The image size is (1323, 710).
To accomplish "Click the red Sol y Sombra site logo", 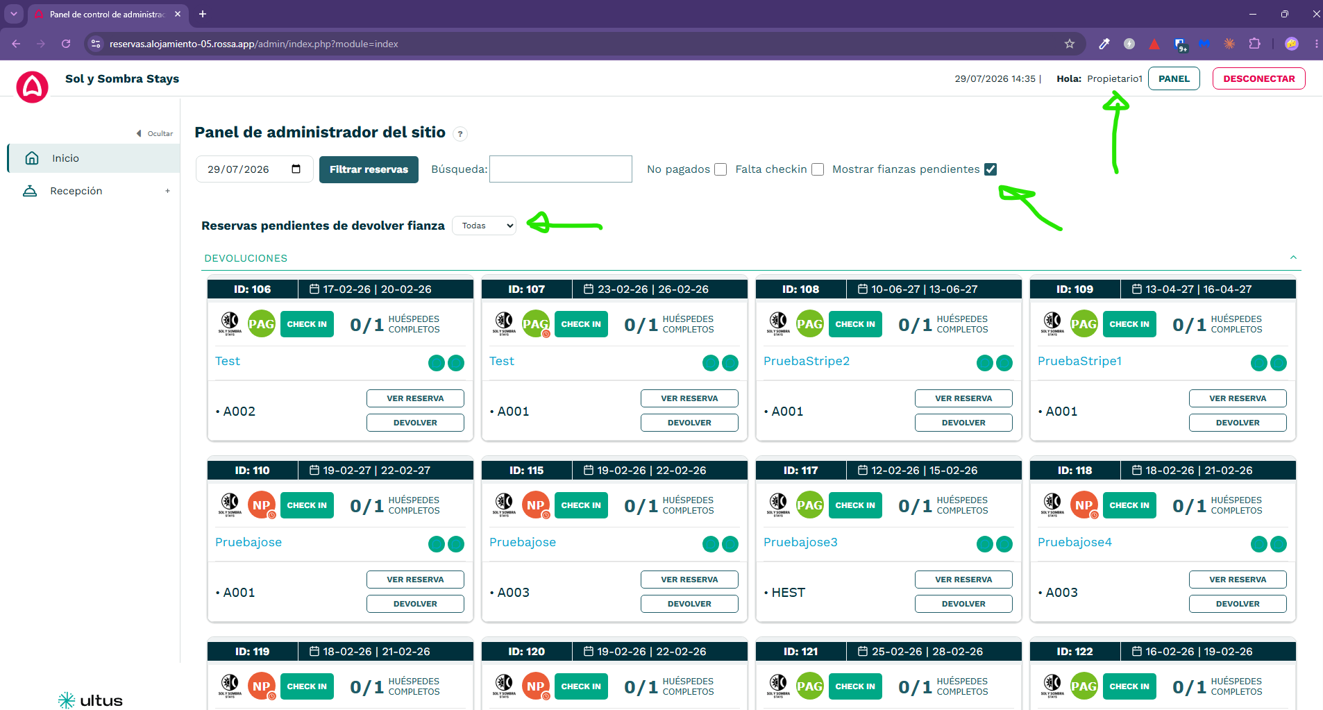I will pos(32,87).
